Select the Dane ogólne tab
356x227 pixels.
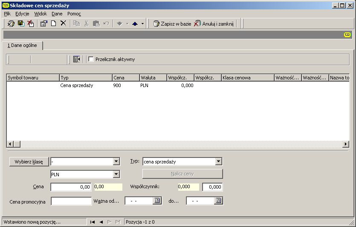22,45
